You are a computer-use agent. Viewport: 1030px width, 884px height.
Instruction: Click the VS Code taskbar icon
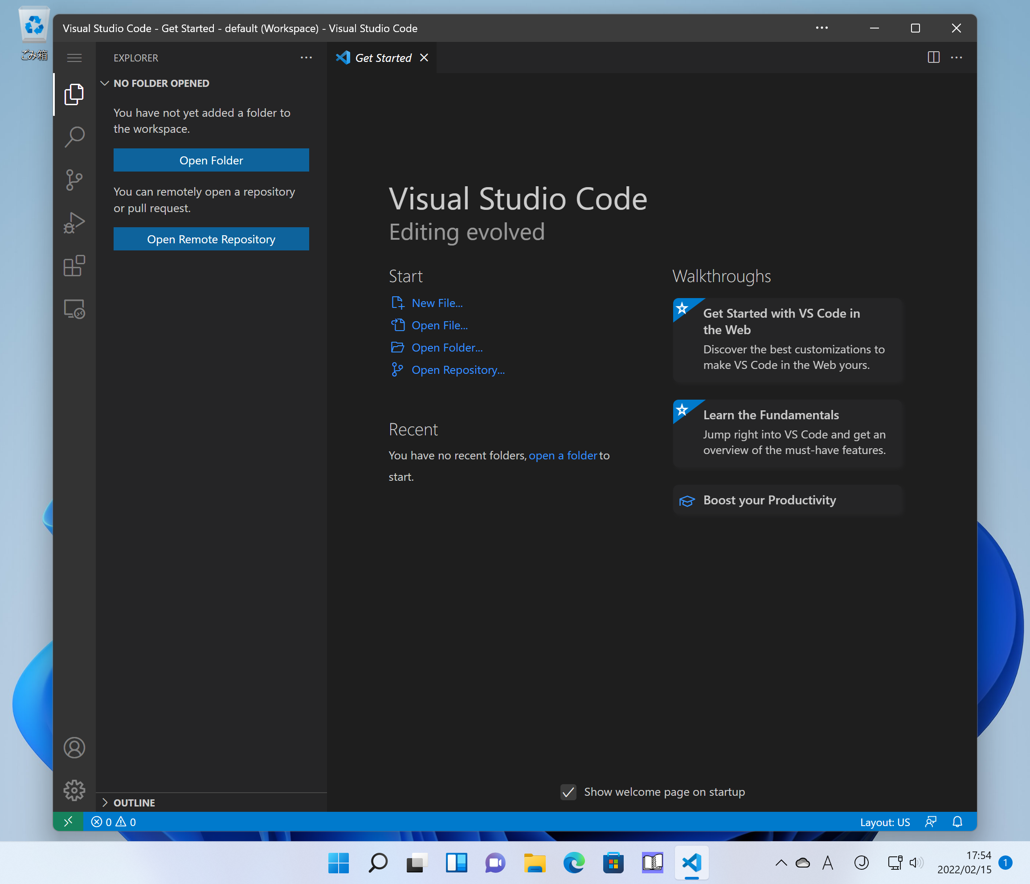click(x=691, y=863)
